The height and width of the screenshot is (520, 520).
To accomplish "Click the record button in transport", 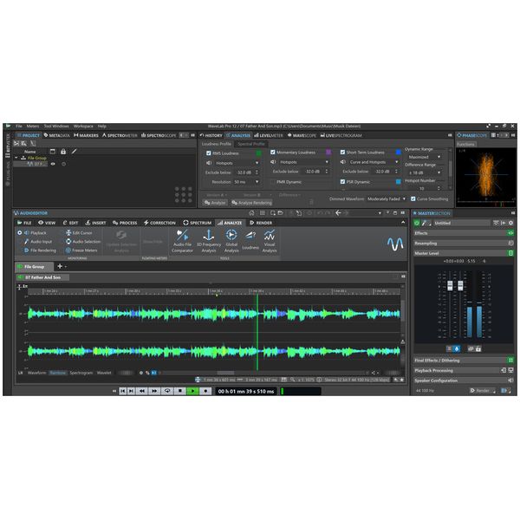I will (x=205, y=391).
